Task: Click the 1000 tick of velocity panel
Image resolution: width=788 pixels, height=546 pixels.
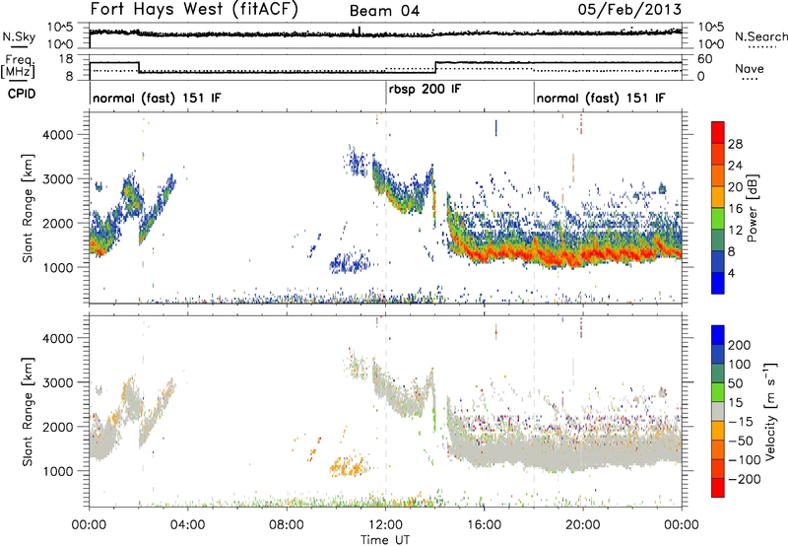Action: click(x=57, y=471)
